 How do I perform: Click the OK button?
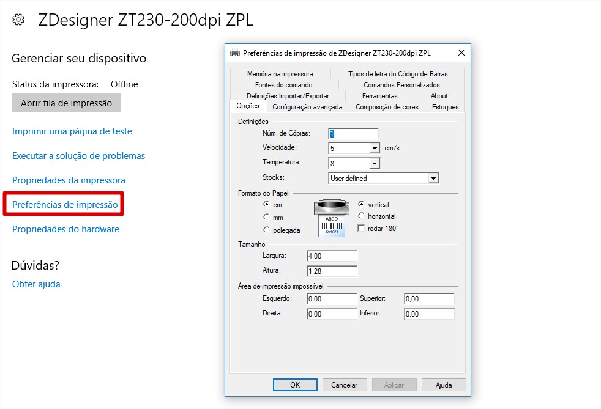point(295,385)
